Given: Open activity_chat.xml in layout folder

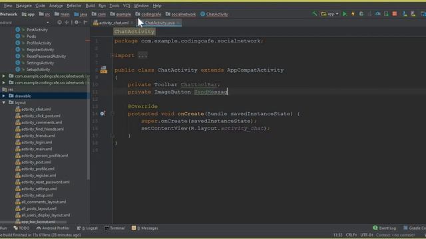Looking at the screenshot, I should coord(36,109).
